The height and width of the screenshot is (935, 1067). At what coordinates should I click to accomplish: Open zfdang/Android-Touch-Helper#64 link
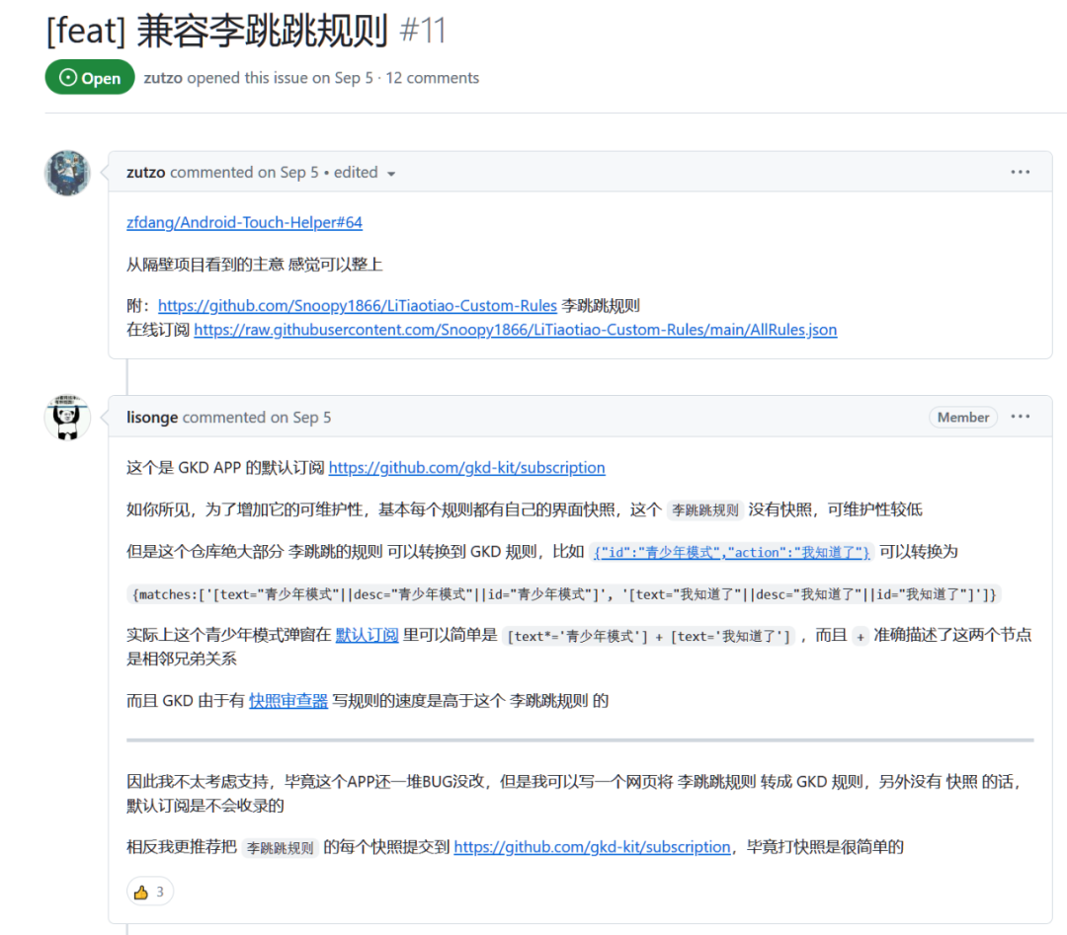[x=244, y=222]
